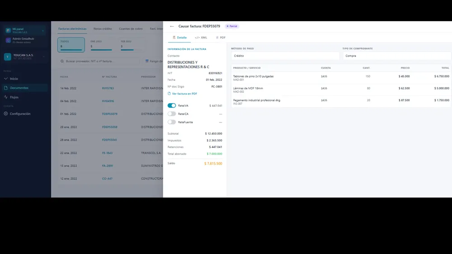This screenshot has width=452, height=254.
Task: Open invoice PJ115783 link
Action: [108, 88]
